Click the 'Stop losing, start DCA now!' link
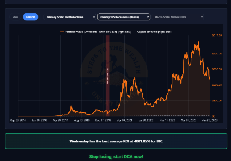The image size is (231, 161). click(116, 157)
